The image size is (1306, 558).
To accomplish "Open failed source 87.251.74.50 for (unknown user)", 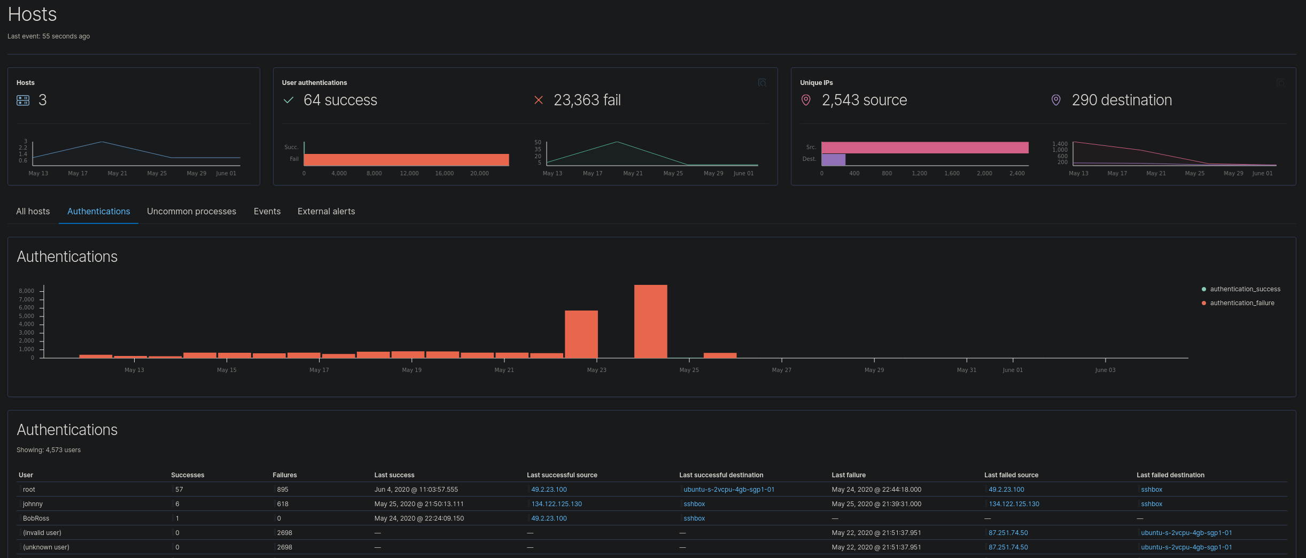I will click(x=1008, y=547).
